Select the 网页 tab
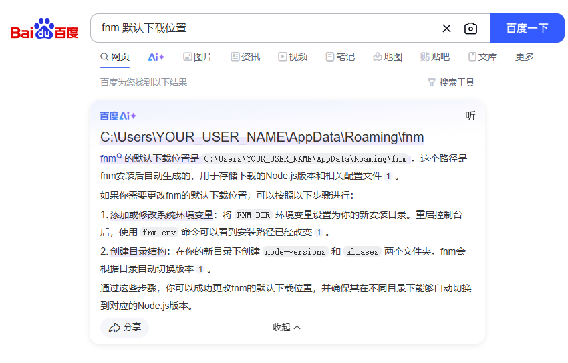The height and width of the screenshot is (363, 568). click(115, 57)
